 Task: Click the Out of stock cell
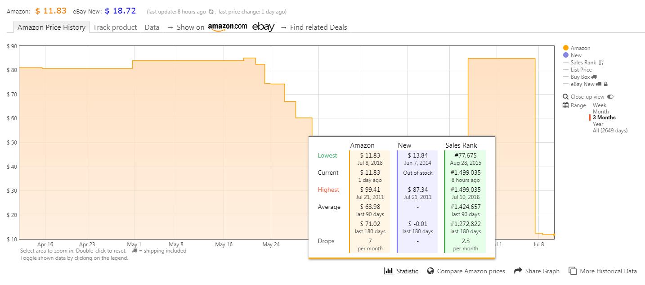(418, 172)
